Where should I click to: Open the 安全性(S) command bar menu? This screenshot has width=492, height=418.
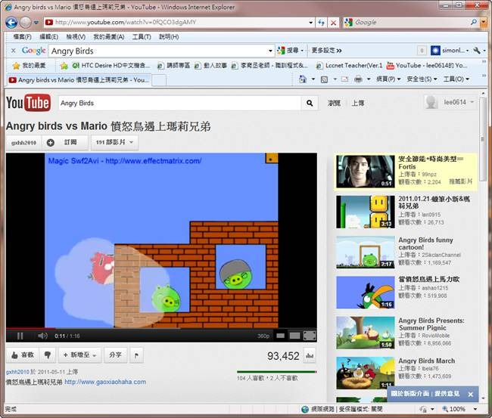(422, 79)
